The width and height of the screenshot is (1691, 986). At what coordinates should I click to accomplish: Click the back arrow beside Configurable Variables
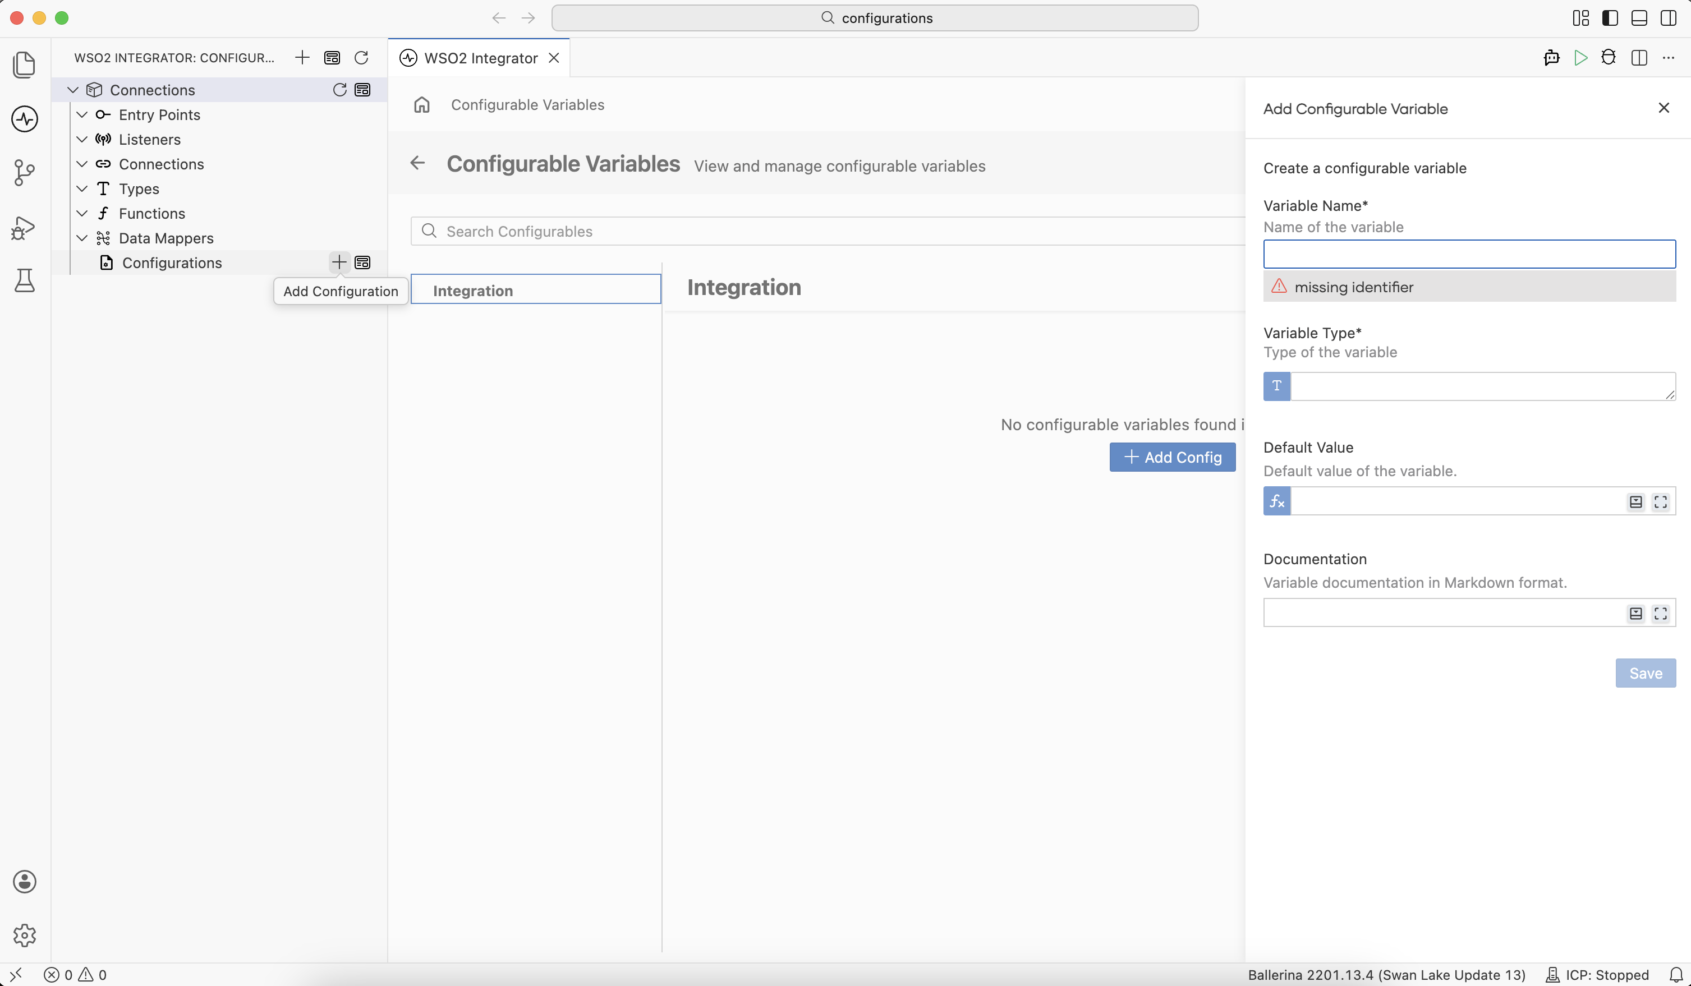pyautogui.click(x=417, y=163)
